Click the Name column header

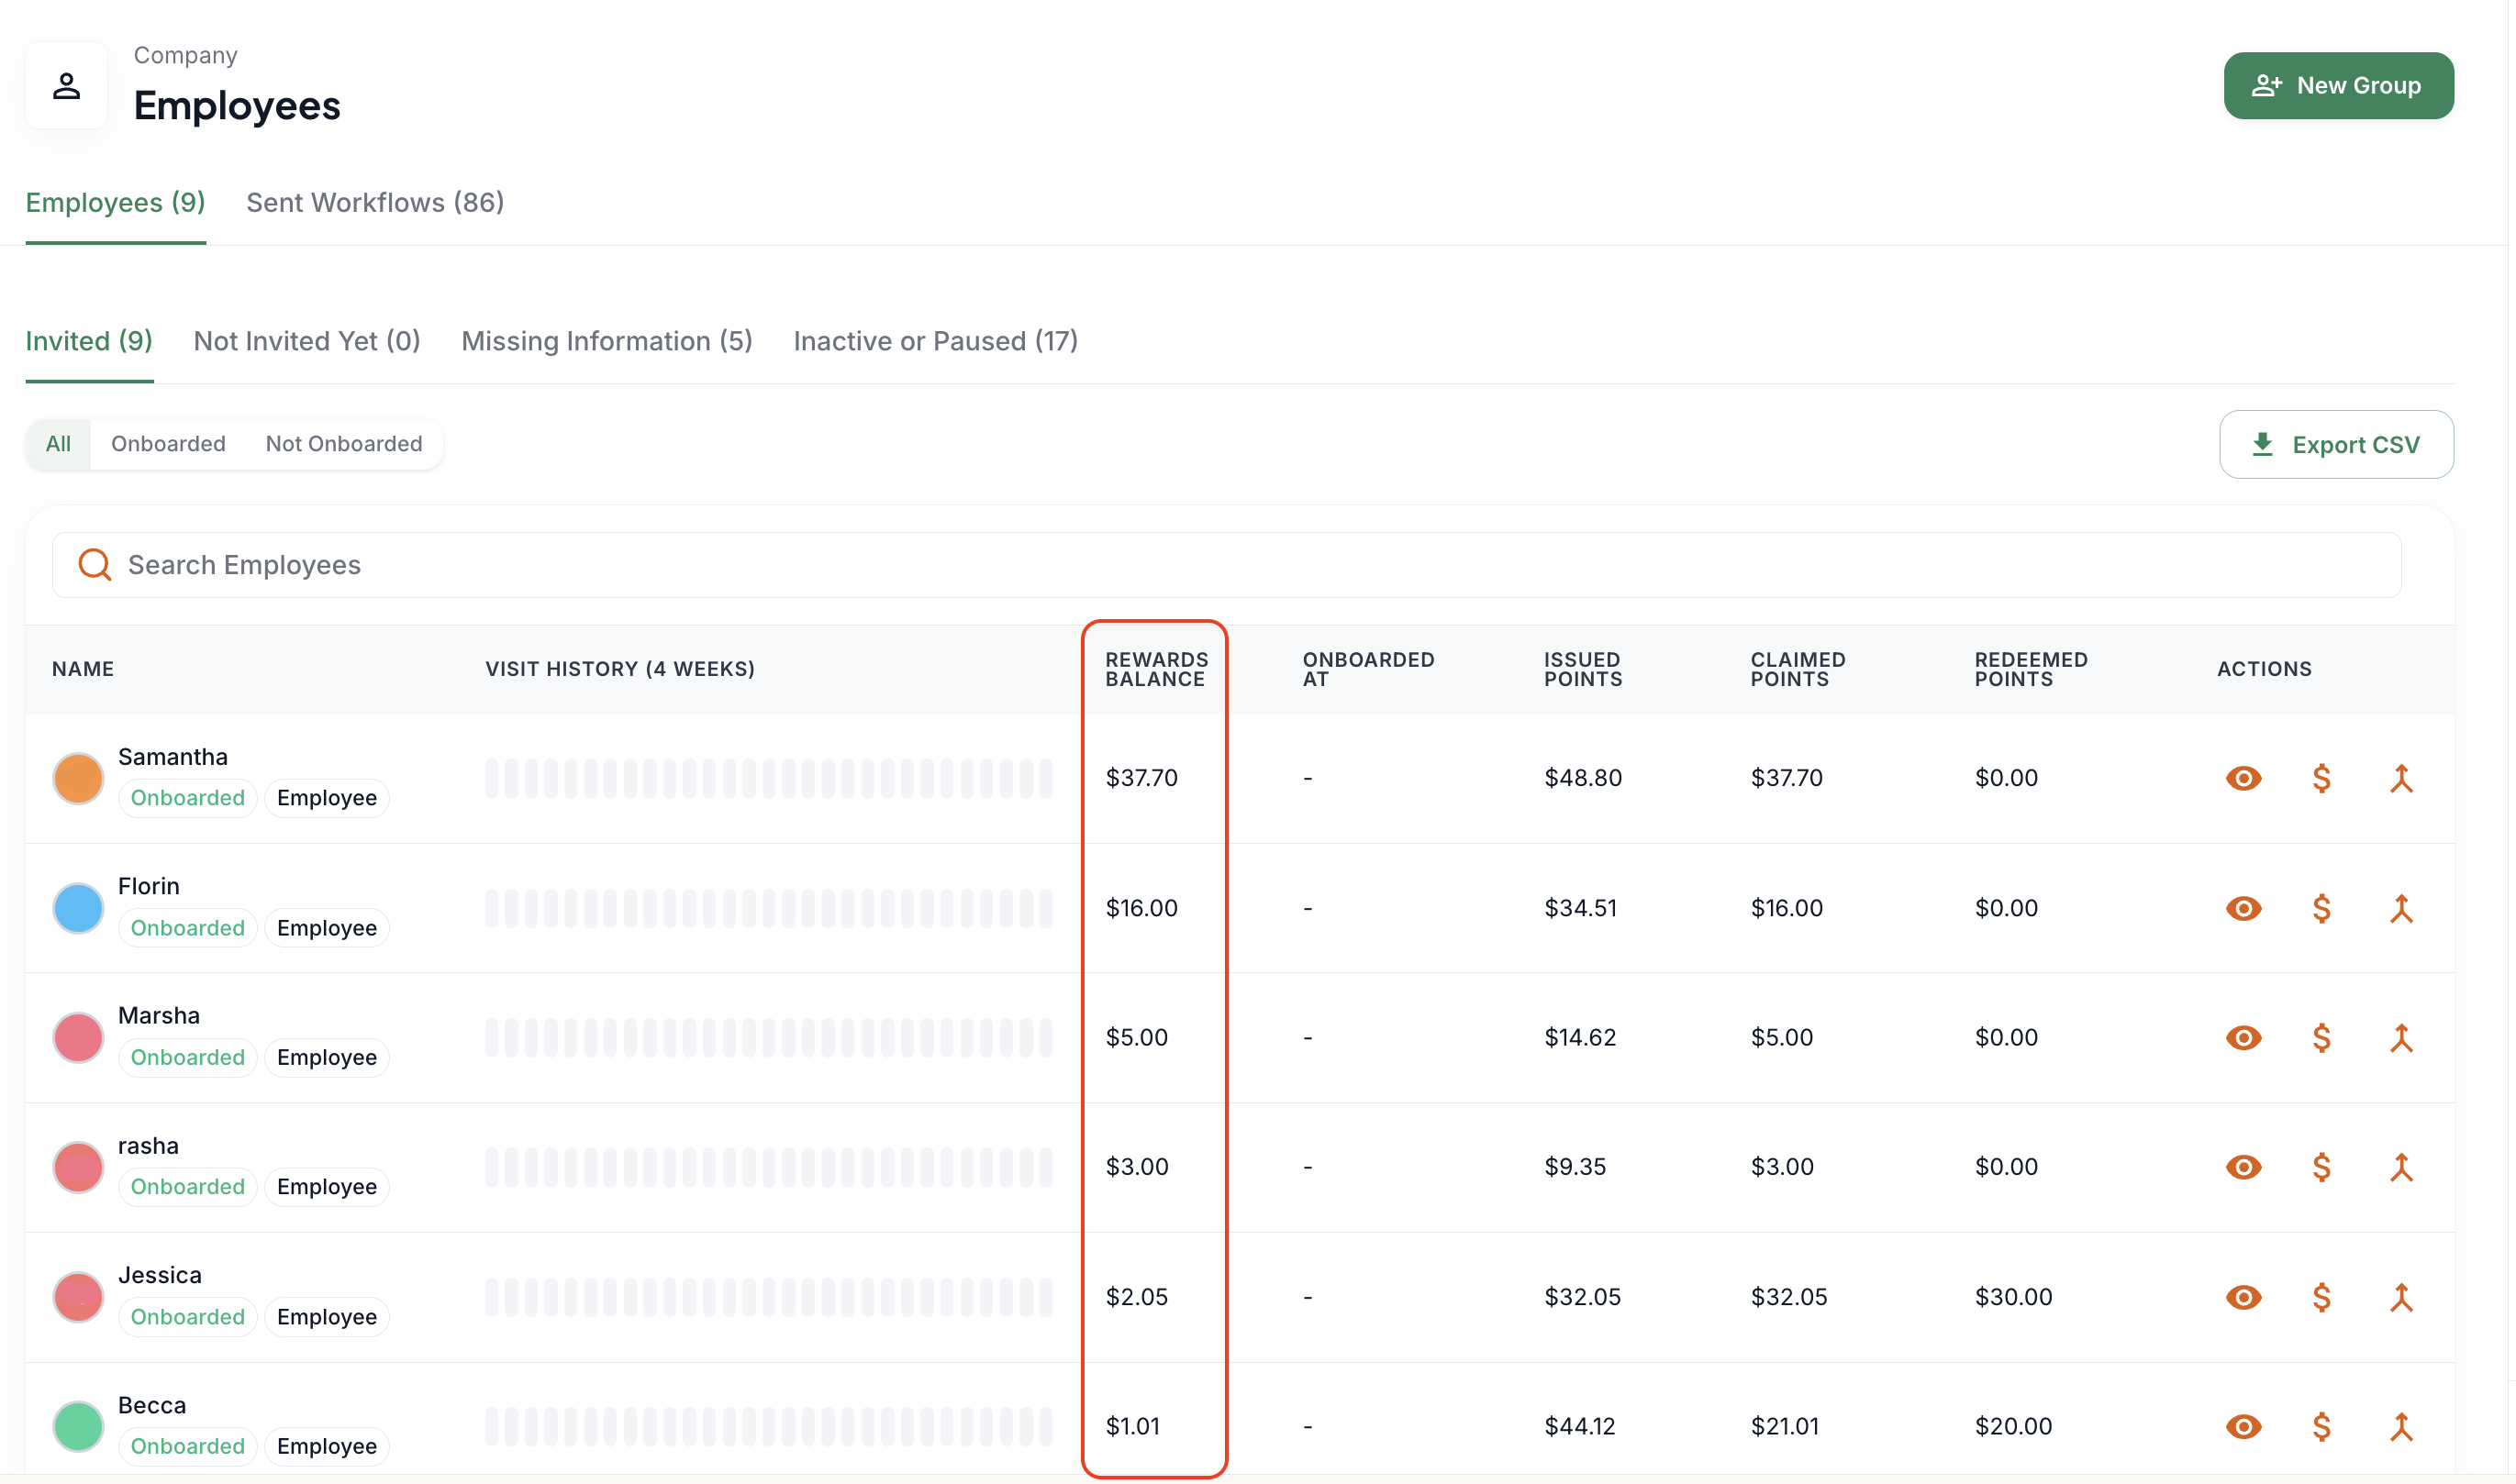(x=83, y=669)
